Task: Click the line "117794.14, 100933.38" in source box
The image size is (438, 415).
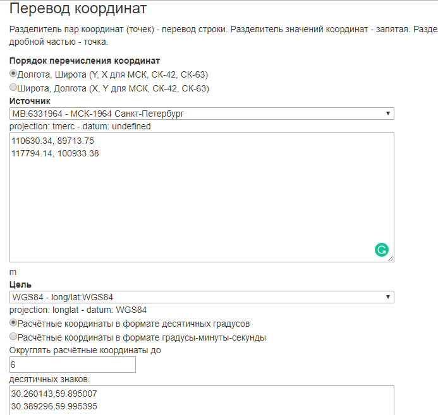Action: coord(55,153)
